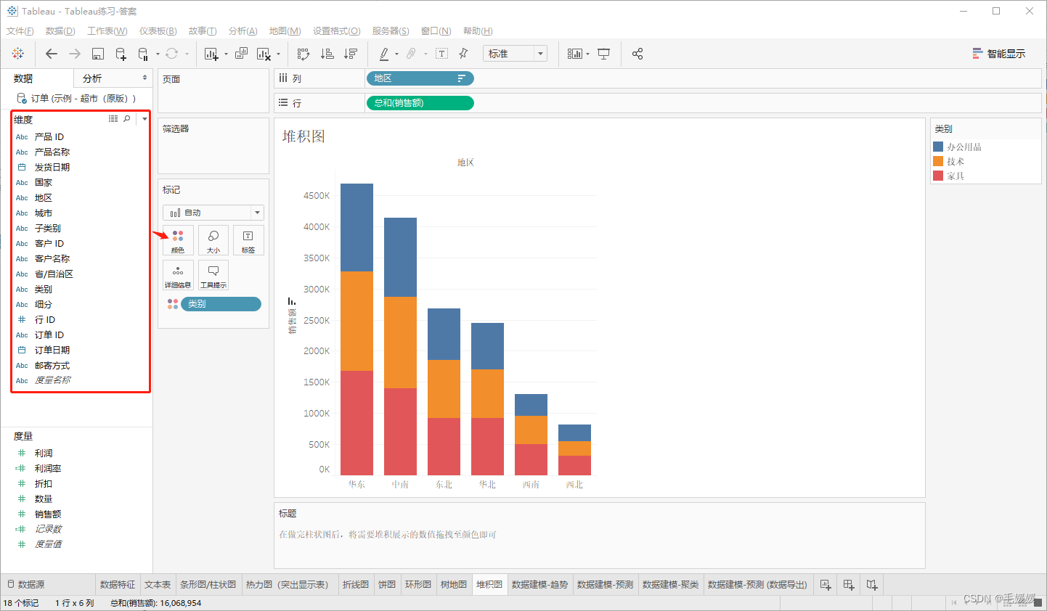Click the new story tab icon
This screenshot has height=611, width=1047.
click(x=872, y=585)
